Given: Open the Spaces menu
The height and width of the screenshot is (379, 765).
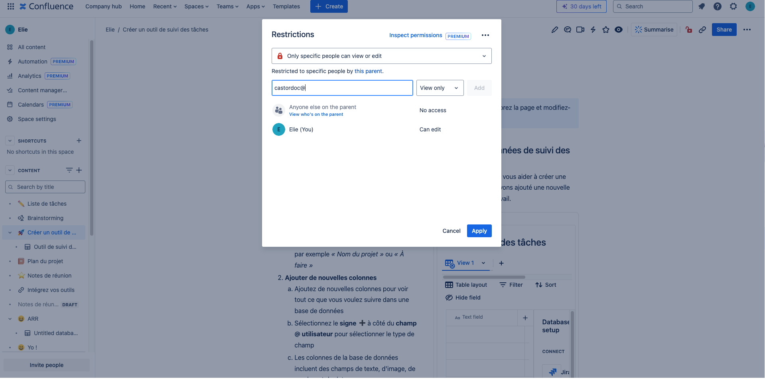Looking at the screenshot, I should click(196, 6).
